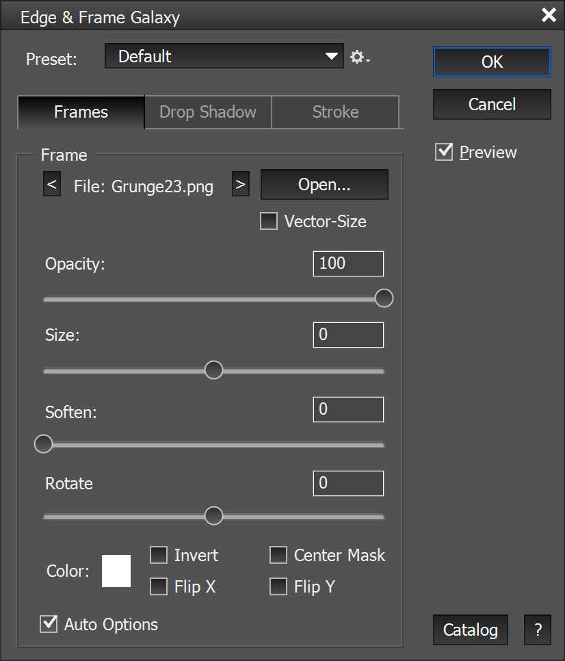Switch to the Drop Shadow tab
The width and height of the screenshot is (565, 661).
tap(208, 112)
